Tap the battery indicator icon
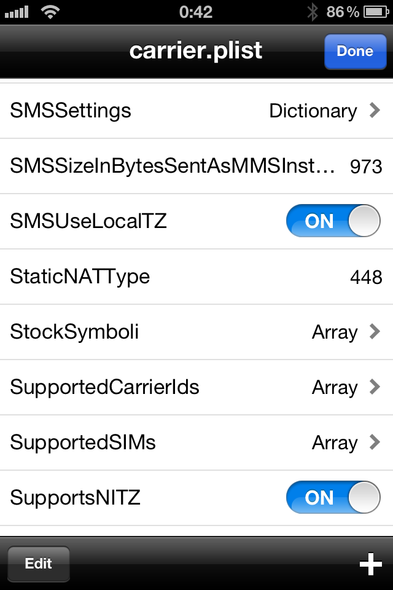The image size is (393, 590). 376,12
